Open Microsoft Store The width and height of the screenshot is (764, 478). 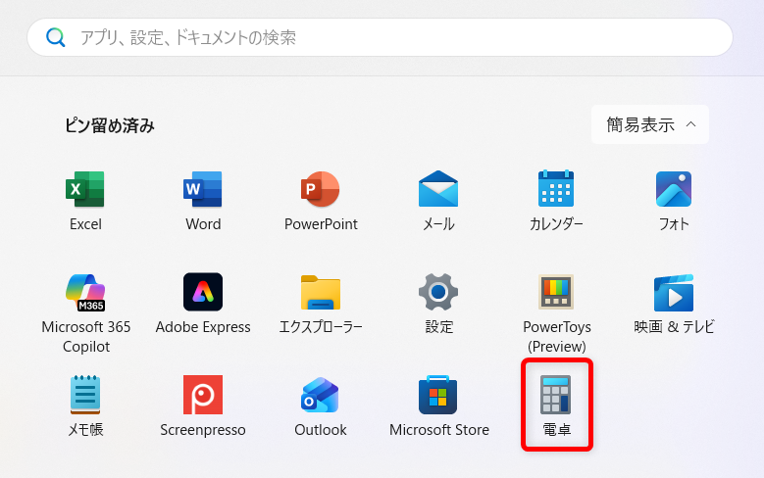tap(438, 406)
